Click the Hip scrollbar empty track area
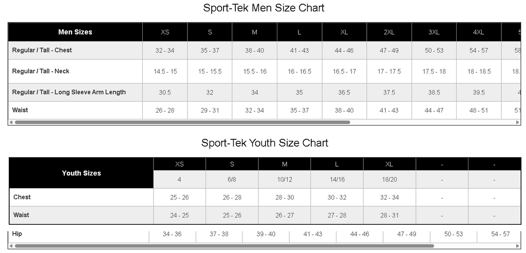 473,246
